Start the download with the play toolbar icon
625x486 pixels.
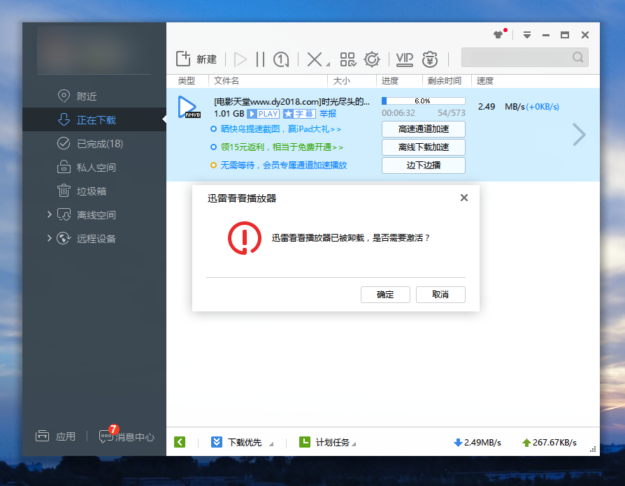240,59
